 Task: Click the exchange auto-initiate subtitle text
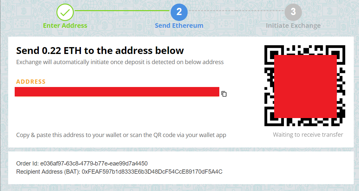click(x=120, y=62)
